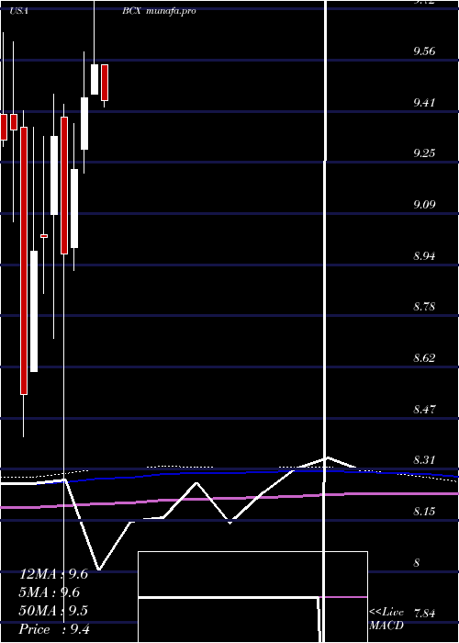Click the Live MACD label
Image resolution: width=459 pixels, height=643 pixels.
[x=386, y=618]
